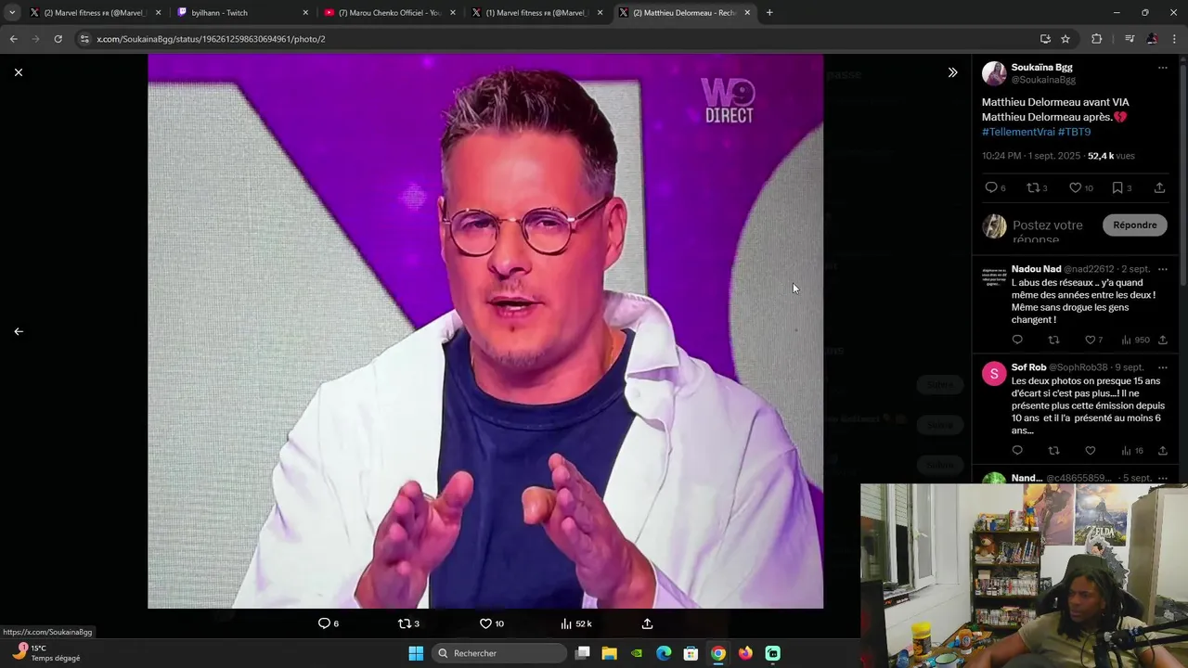The height and width of the screenshot is (668, 1188).
Task: Open Soukaïna Bgg's avatar
Action: point(994,73)
